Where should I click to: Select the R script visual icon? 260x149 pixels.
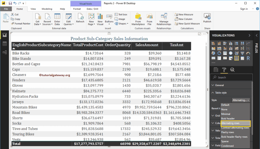pos(248,58)
